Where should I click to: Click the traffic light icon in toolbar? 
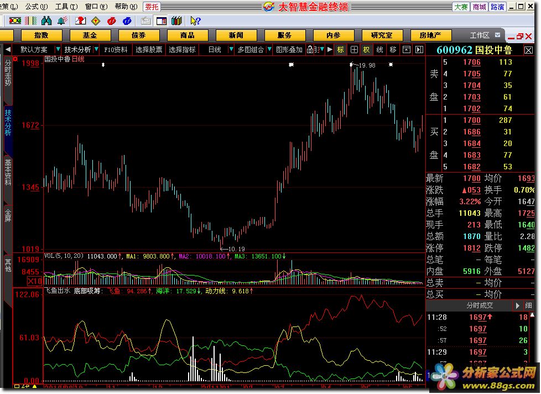pyautogui.click(x=15, y=20)
